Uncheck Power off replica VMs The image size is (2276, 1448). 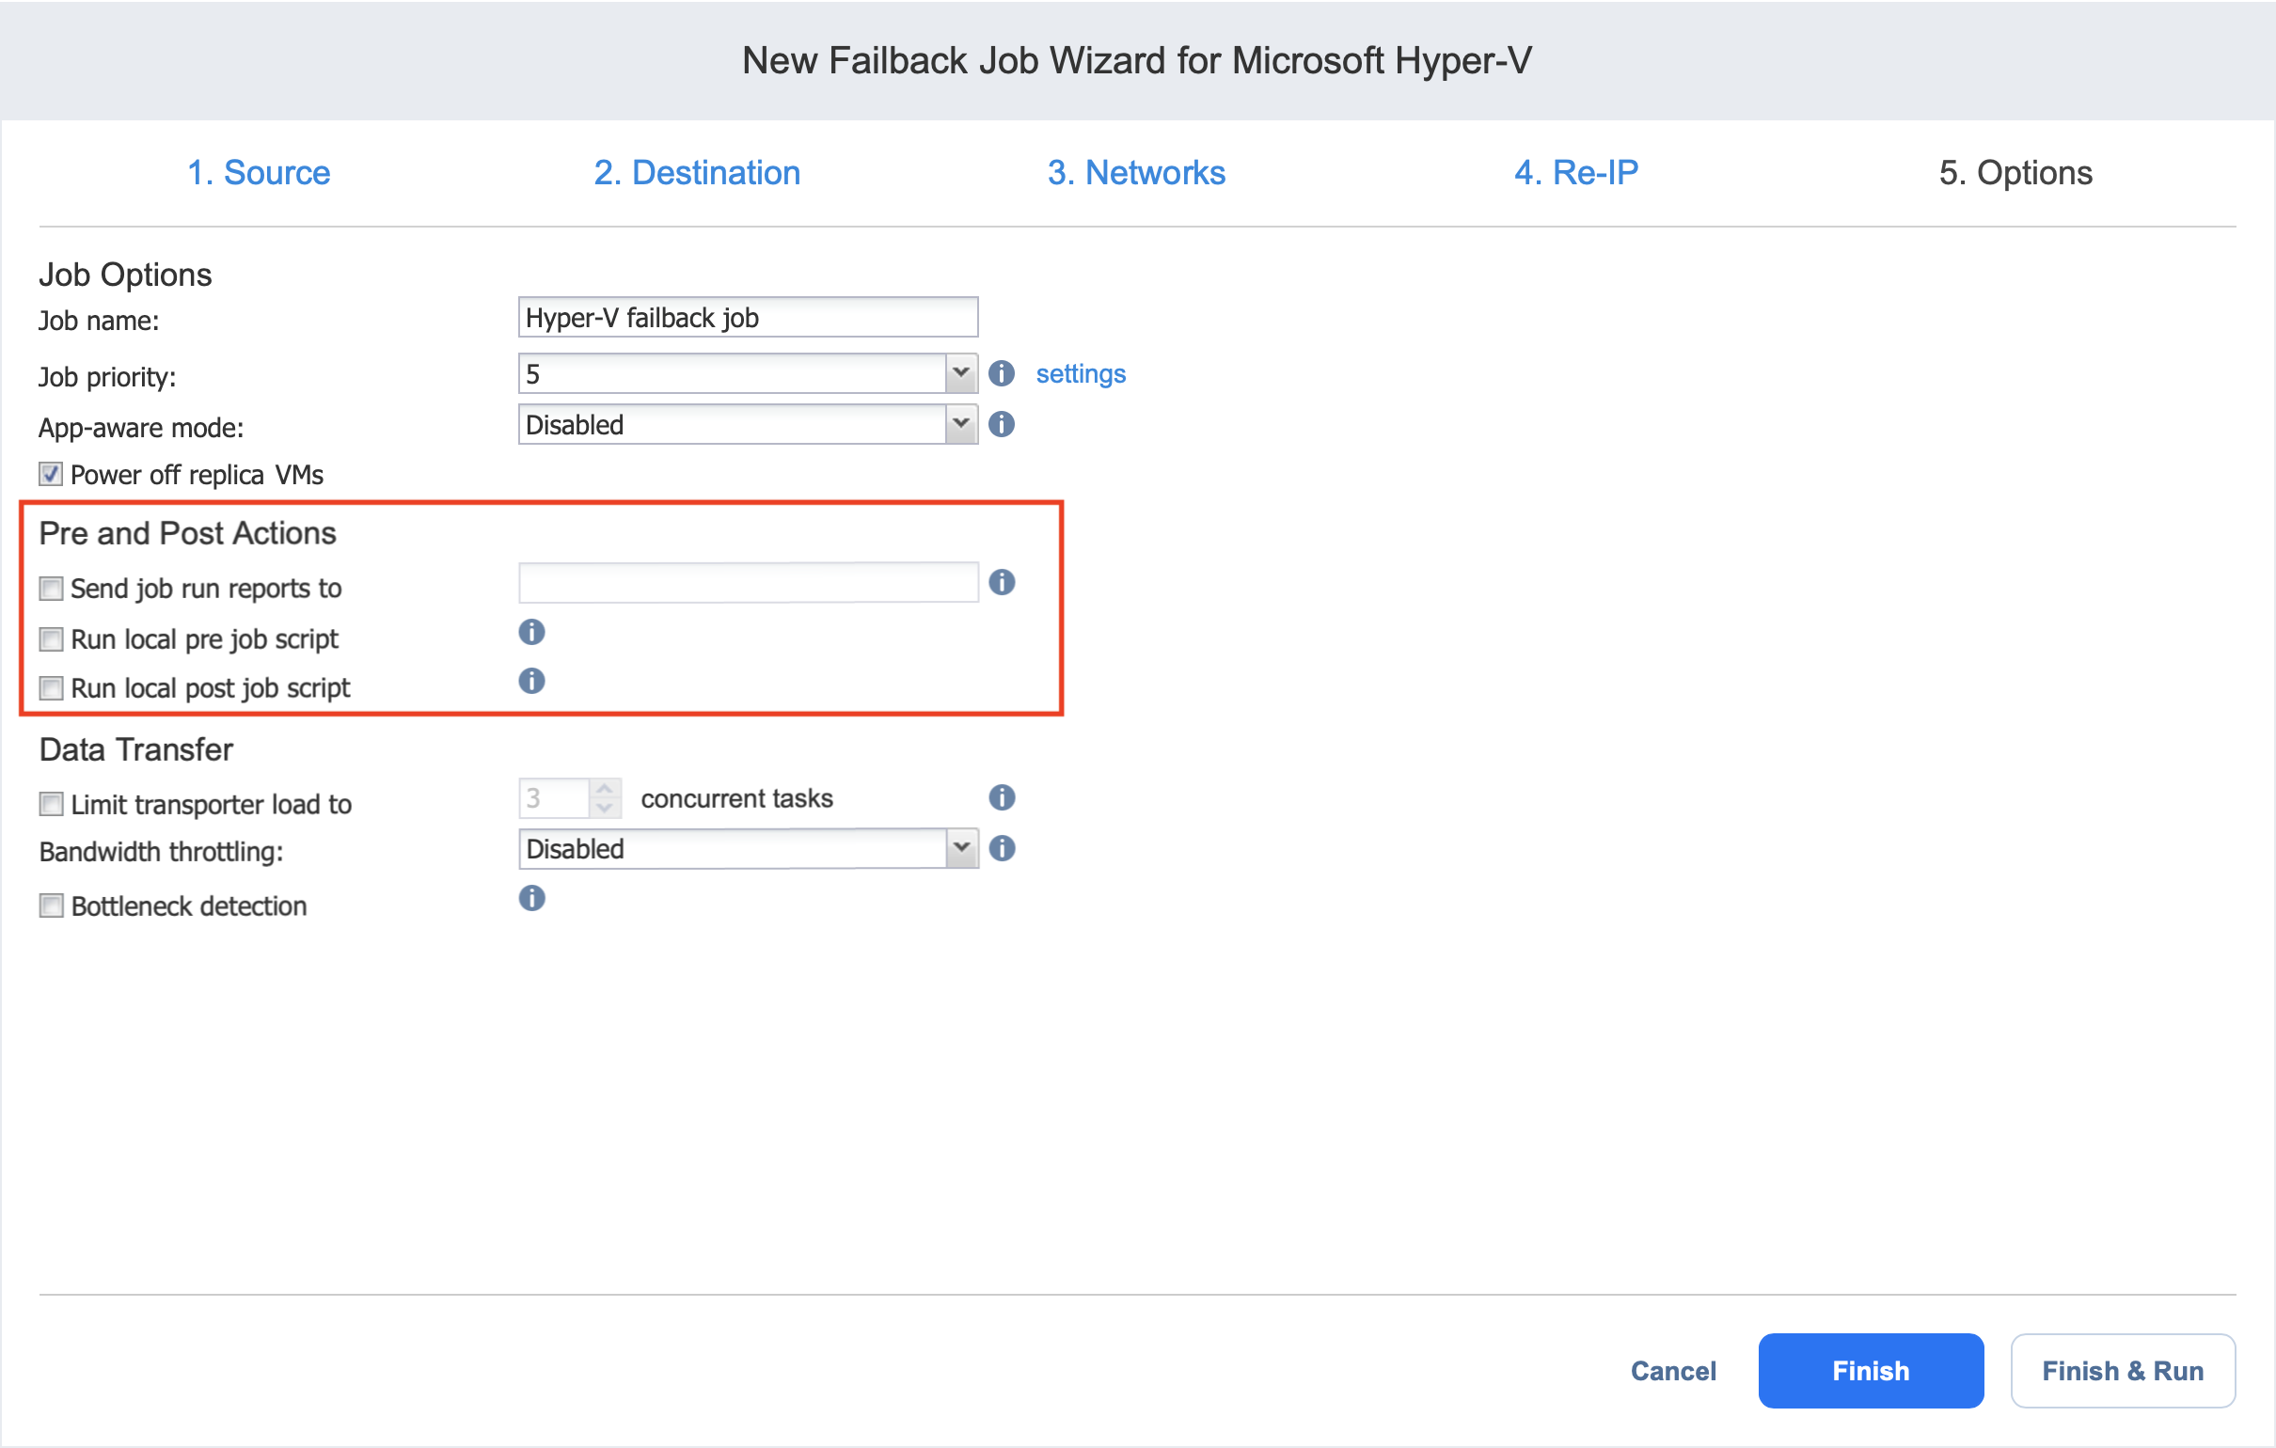[x=51, y=475]
